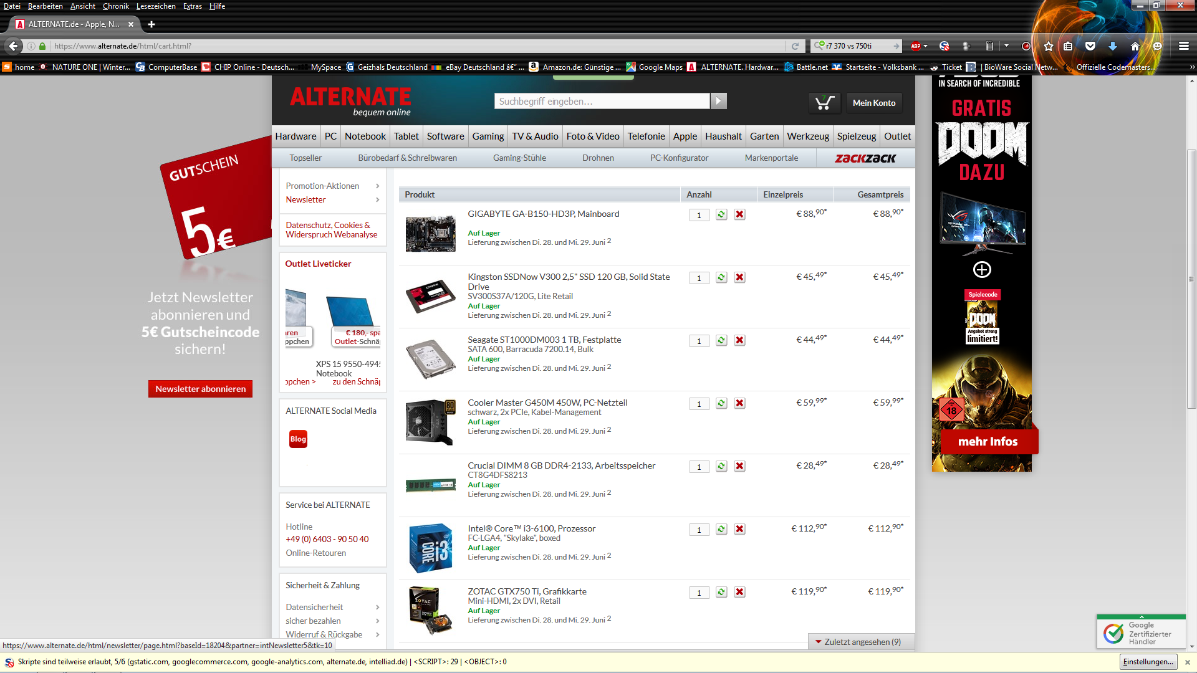Expand the Zuletzt angesehen (9) panel
Viewport: 1197px width, 673px height.
click(x=862, y=642)
